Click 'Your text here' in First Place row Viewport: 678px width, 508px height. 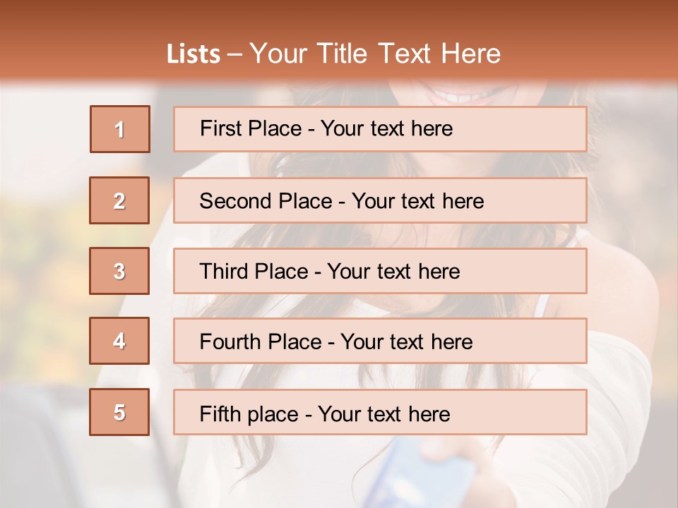(386, 128)
